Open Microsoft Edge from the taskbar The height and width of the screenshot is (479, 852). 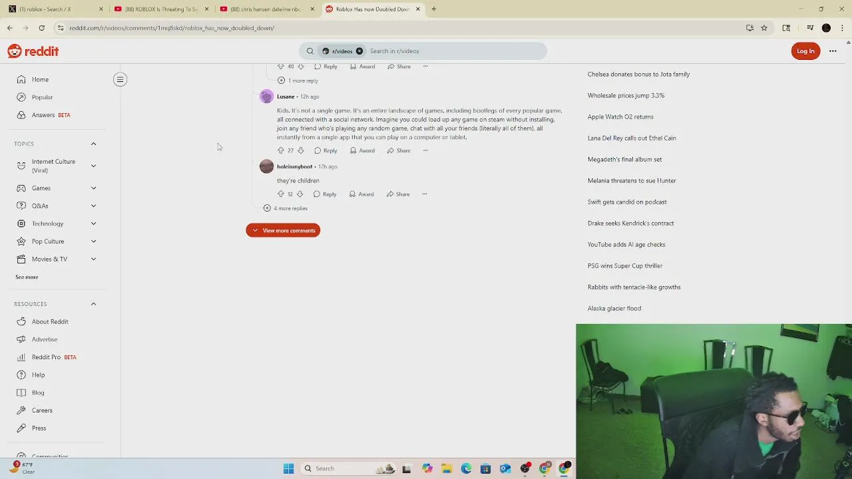click(466, 468)
